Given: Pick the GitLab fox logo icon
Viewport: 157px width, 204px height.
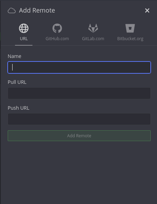Looking at the screenshot, I should tap(93, 28).
